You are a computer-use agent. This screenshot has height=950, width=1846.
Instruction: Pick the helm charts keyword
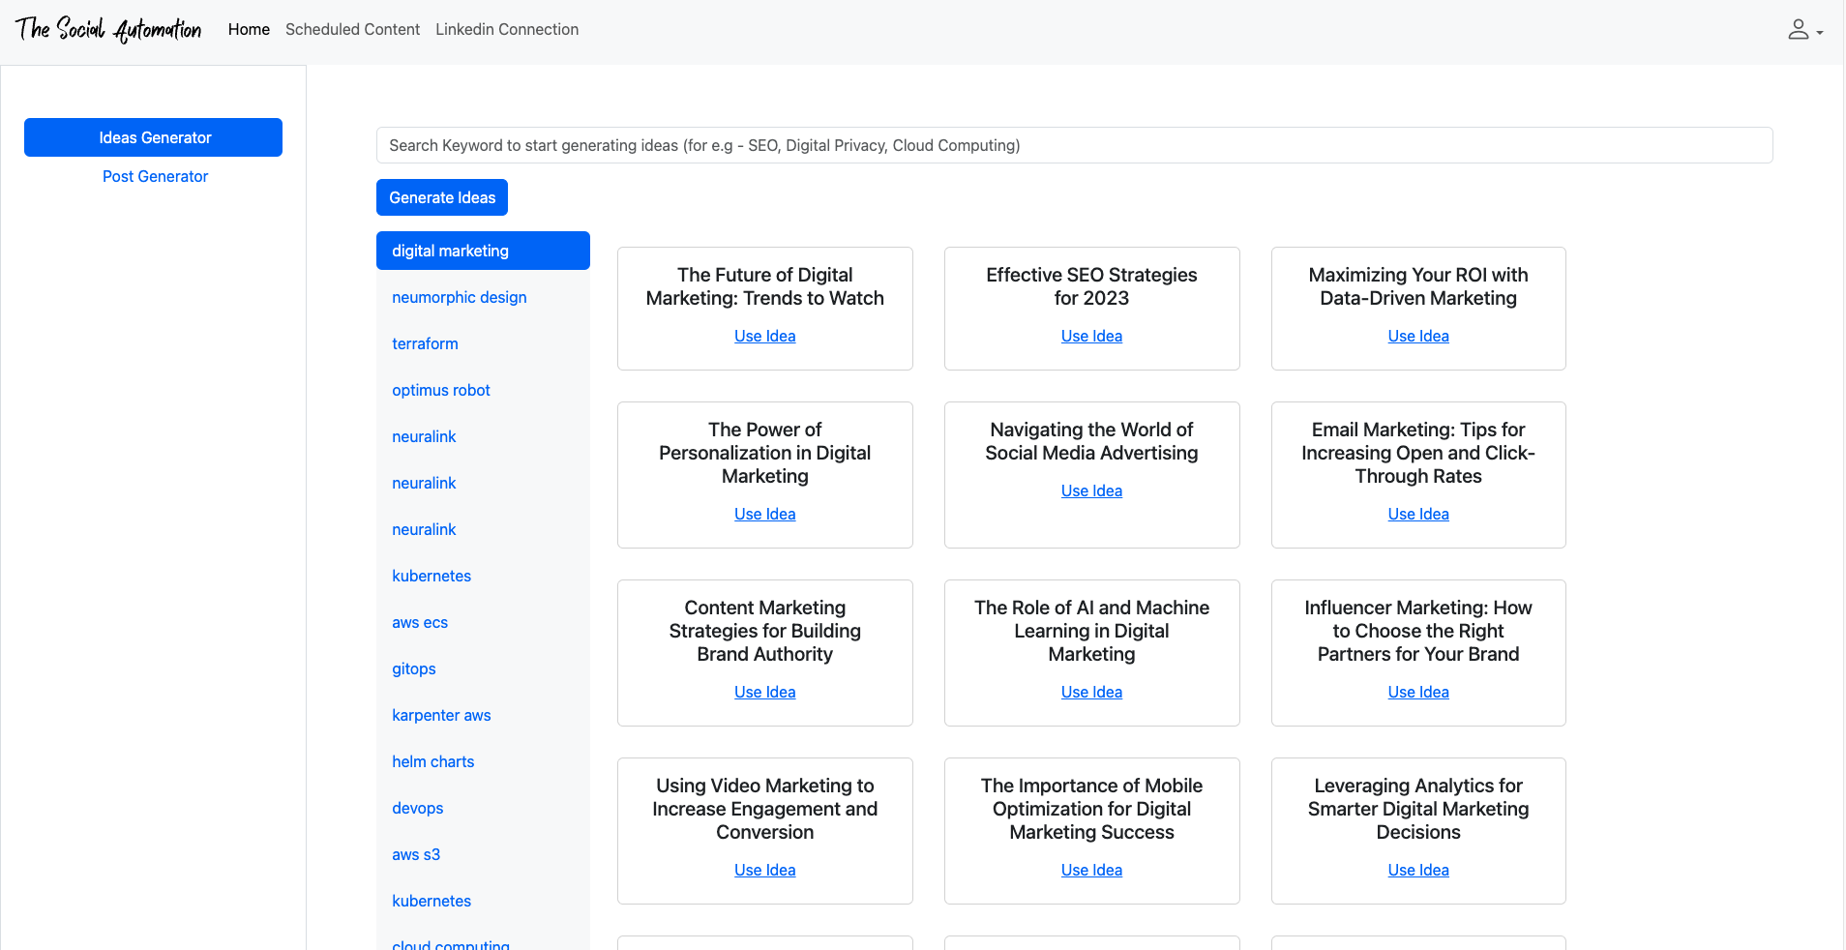point(433,761)
